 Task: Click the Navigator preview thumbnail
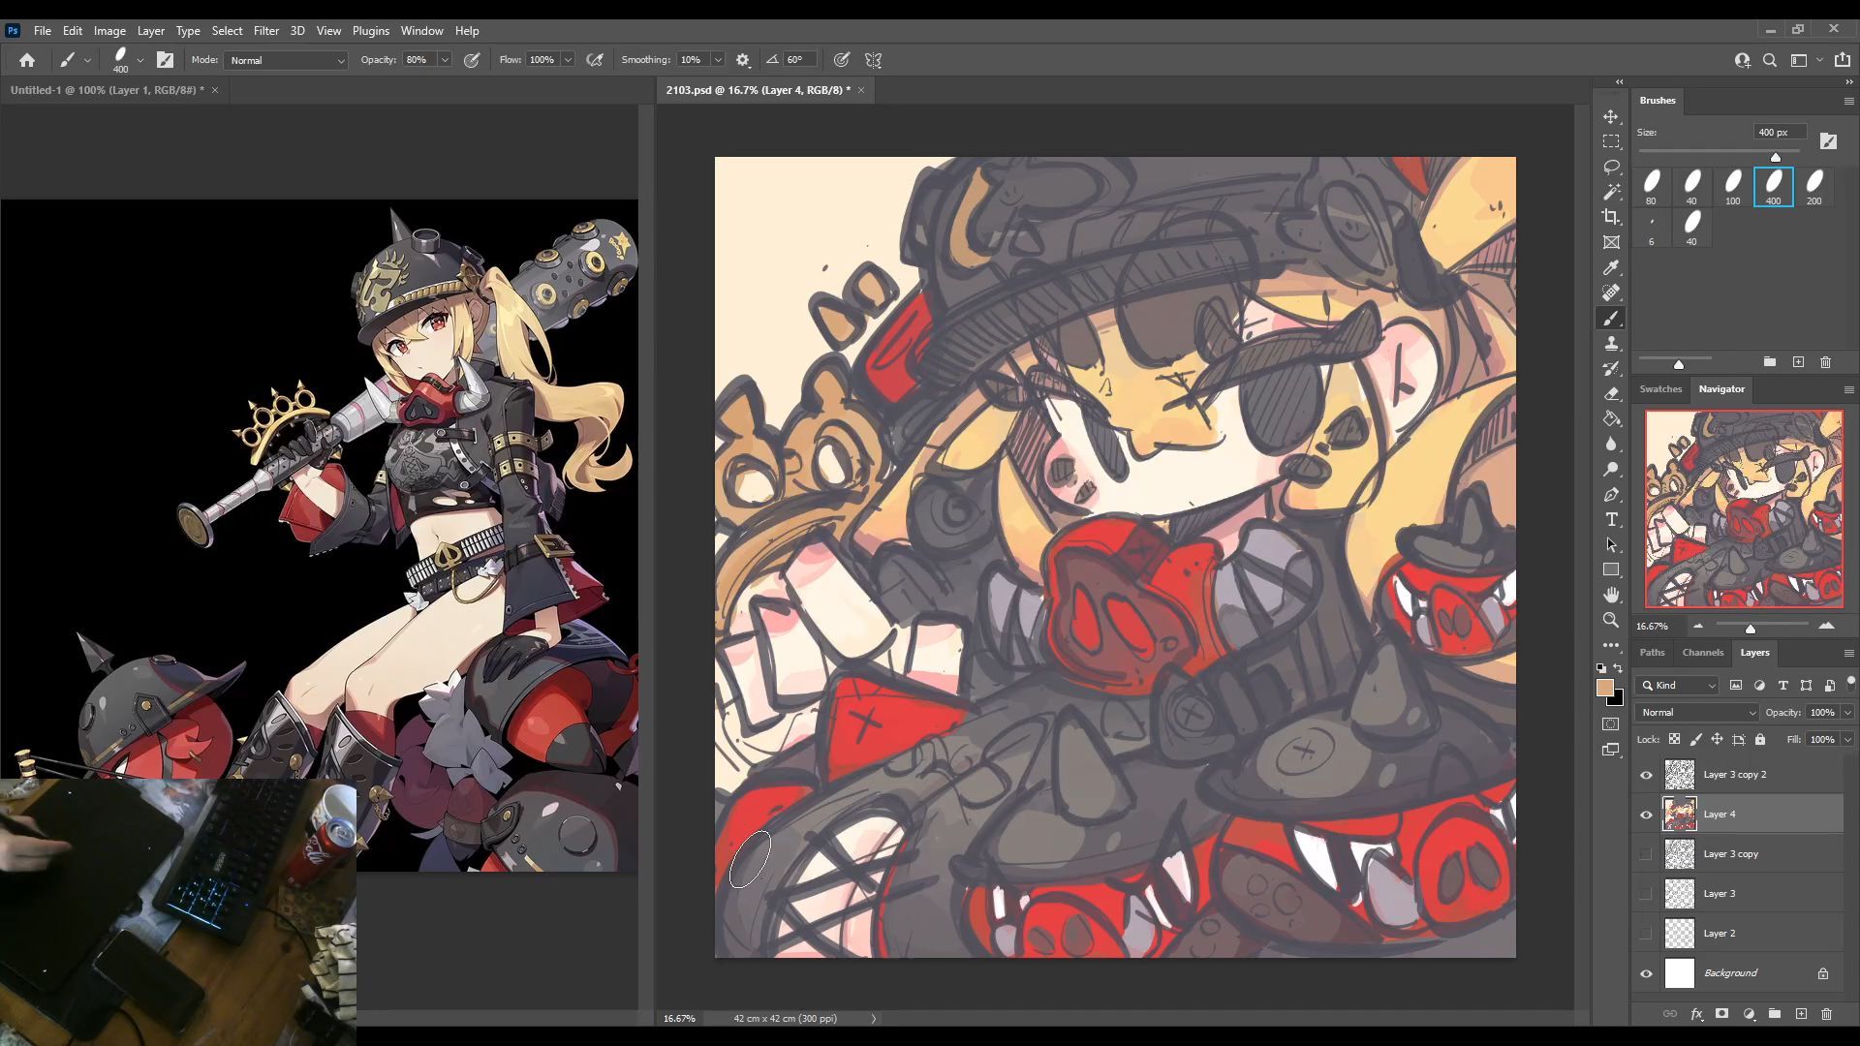1744,509
